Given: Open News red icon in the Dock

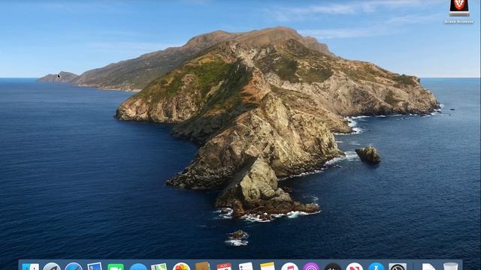Looking at the screenshot, I should coord(354,266).
